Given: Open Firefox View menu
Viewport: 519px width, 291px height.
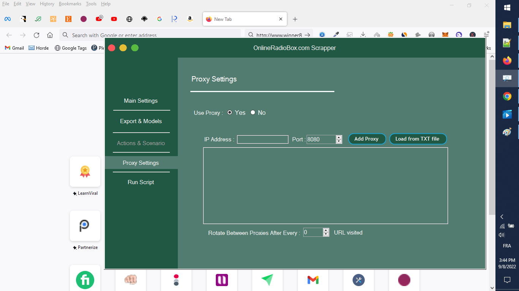Looking at the screenshot, I should [30, 4].
